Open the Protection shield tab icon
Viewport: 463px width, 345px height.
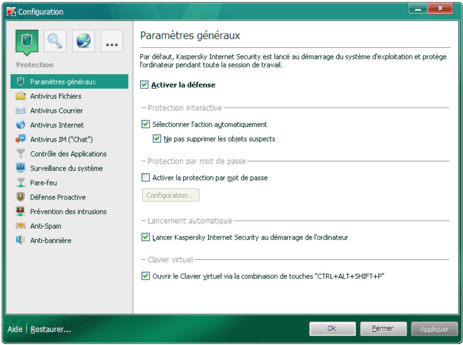click(27, 42)
